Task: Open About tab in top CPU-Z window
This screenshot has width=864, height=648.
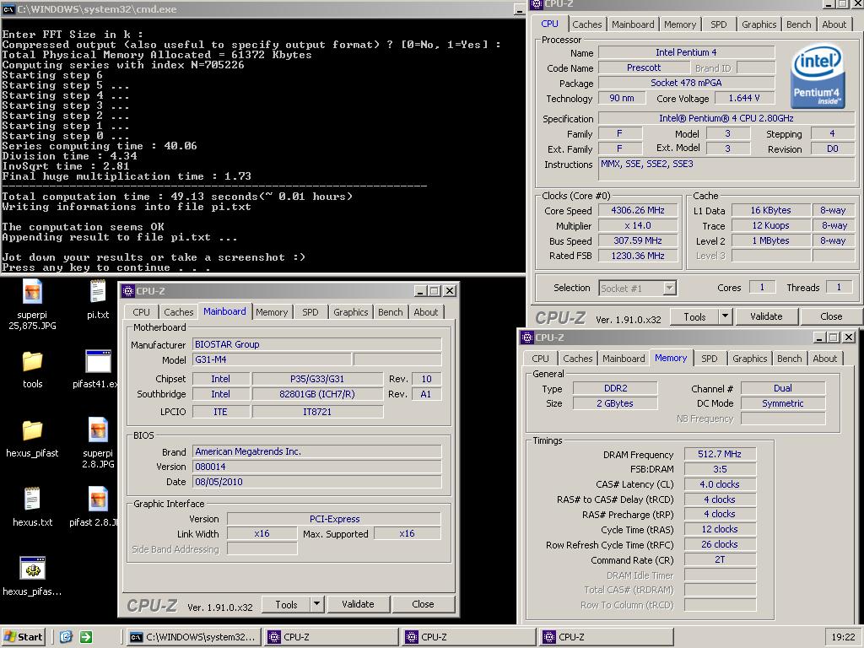Action: pos(834,24)
